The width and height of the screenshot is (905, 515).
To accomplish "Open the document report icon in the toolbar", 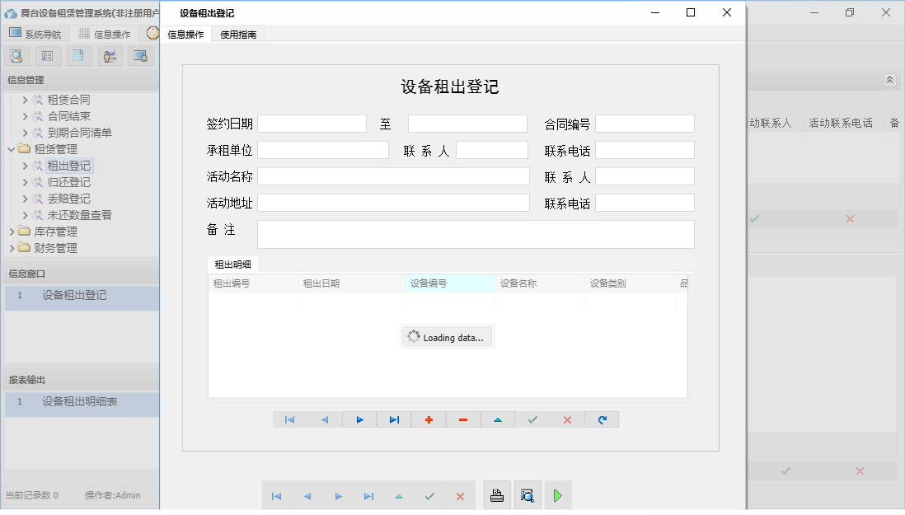I will 77,56.
